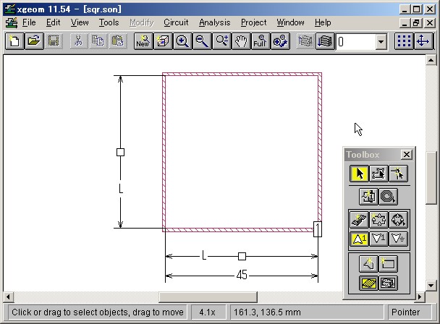
Task: Close the Toolbox panel
Action: [x=407, y=155]
